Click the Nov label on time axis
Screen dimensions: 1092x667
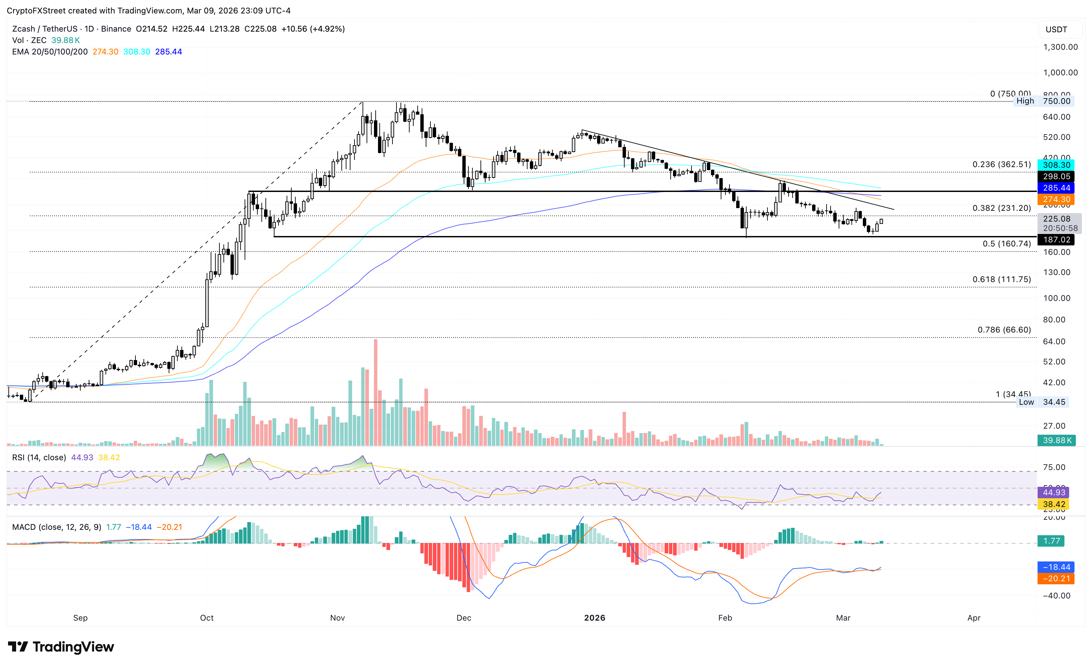point(337,618)
